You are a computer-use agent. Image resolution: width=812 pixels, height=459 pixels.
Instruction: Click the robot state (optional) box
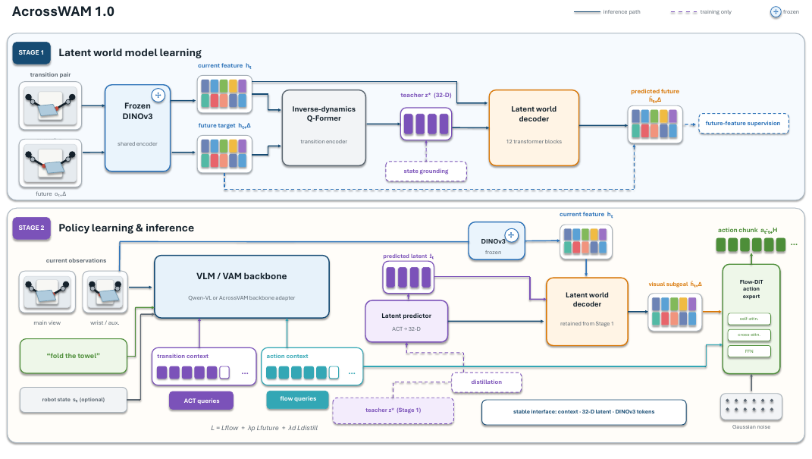(x=74, y=400)
